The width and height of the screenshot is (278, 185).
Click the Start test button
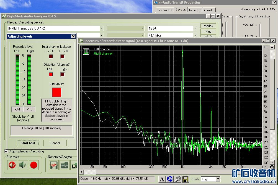pyautogui.click(x=28, y=143)
